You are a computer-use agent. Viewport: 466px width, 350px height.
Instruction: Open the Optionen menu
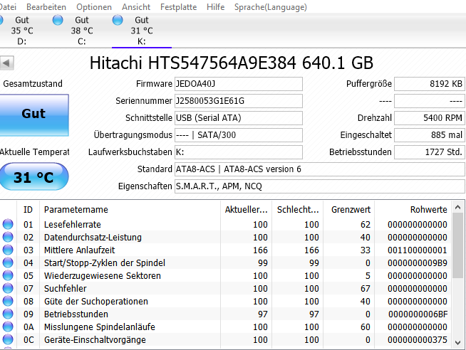coord(94,7)
